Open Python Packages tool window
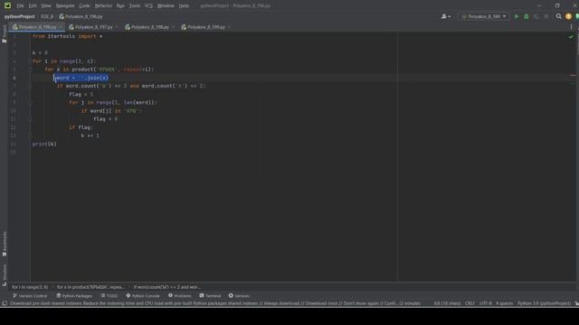The height and width of the screenshot is (325, 579). point(74,296)
